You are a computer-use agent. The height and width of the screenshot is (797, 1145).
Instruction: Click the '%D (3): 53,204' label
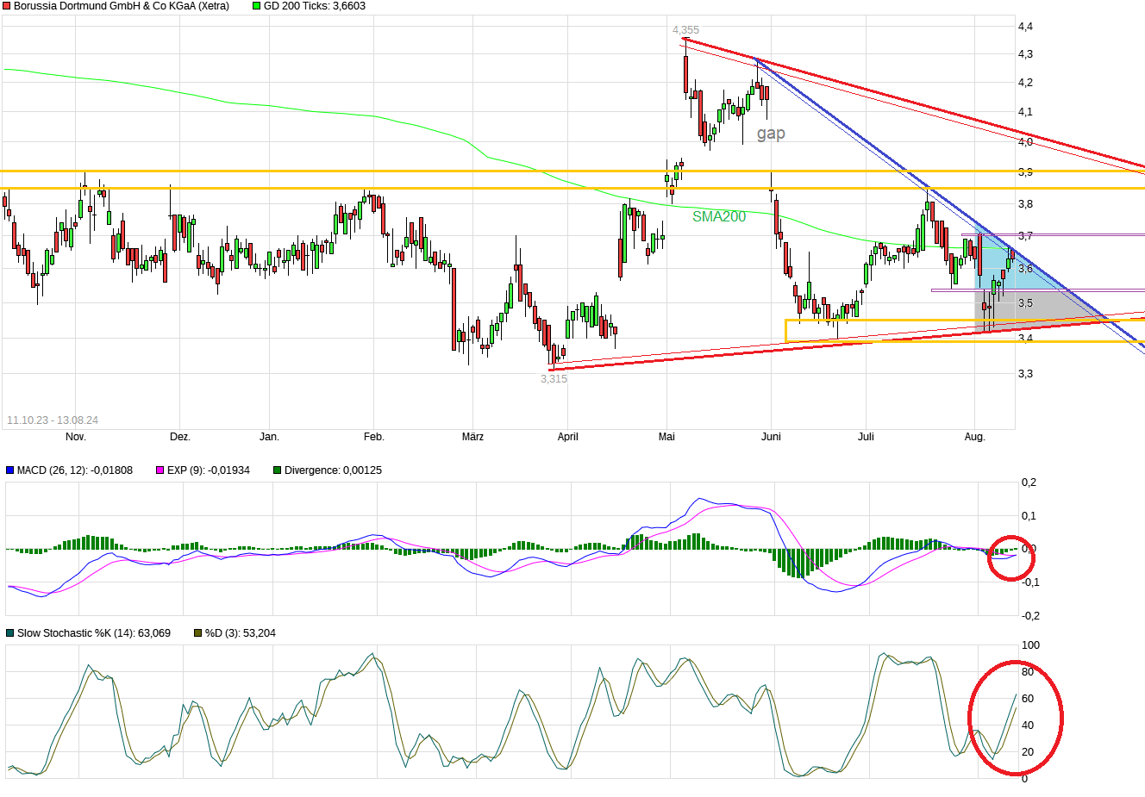pyautogui.click(x=241, y=633)
